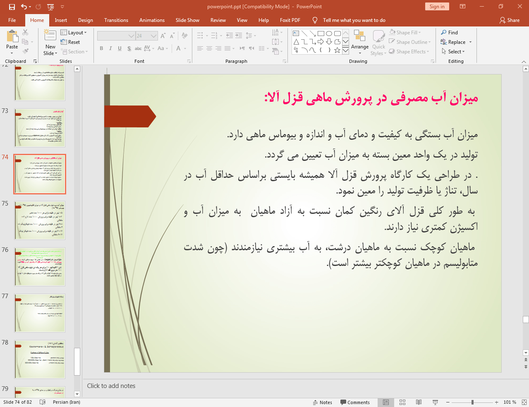Click to add notes field
This screenshot has height=407, width=529.
(x=305, y=386)
